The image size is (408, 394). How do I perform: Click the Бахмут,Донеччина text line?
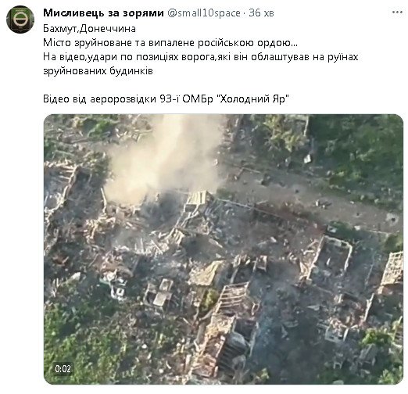pyautogui.click(x=89, y=28)
